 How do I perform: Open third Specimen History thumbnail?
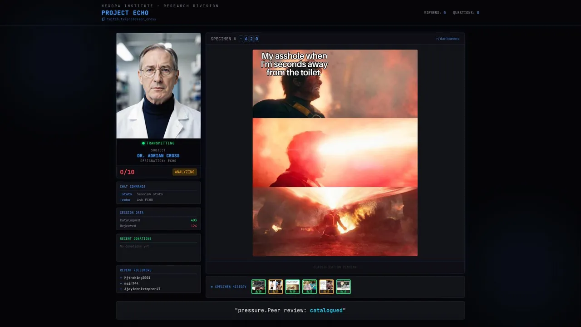pos(292,287)
